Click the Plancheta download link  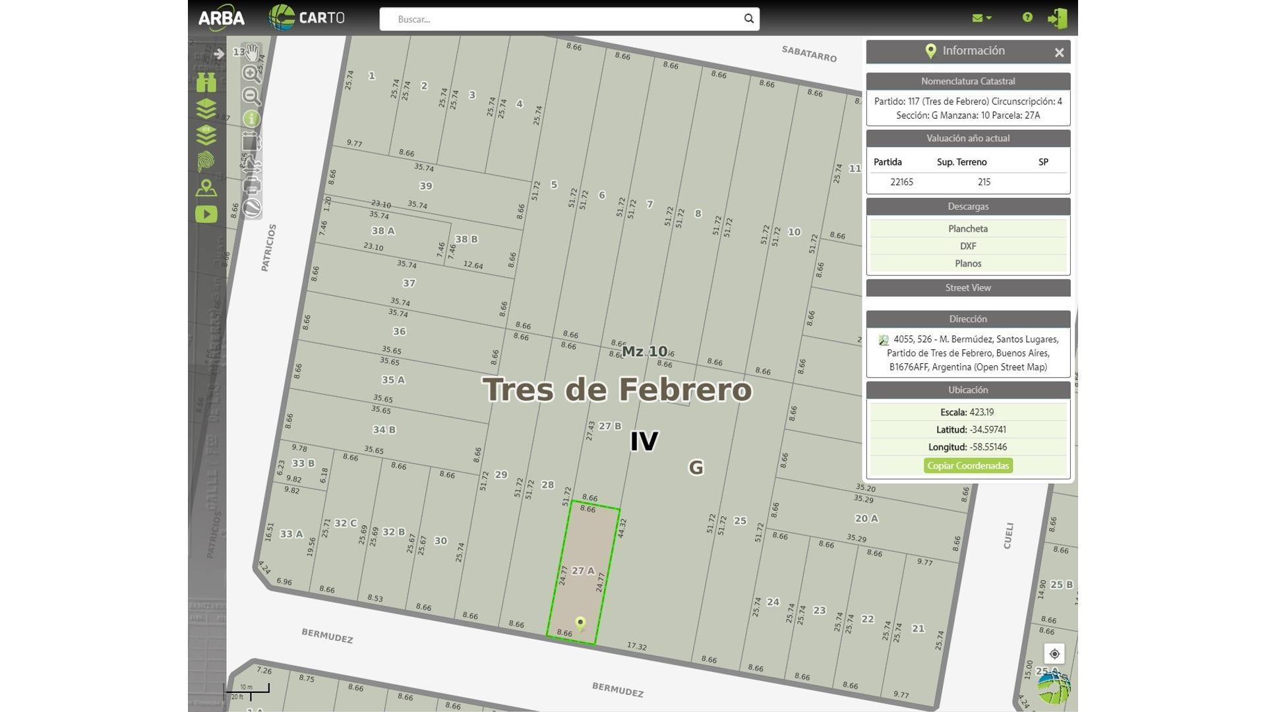(x=967, y=229)
